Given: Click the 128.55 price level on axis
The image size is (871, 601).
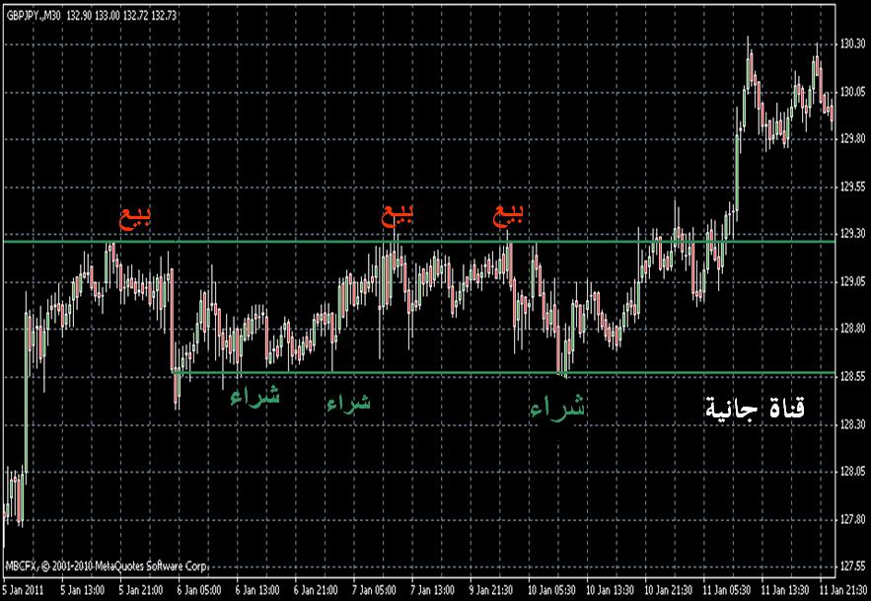Looking at the screenshot, I should coord(853,377).
